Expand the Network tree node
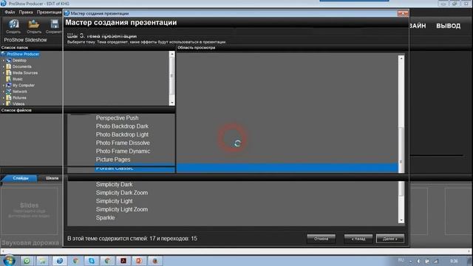This screenshot has height=266, width=473. [4, 92]
